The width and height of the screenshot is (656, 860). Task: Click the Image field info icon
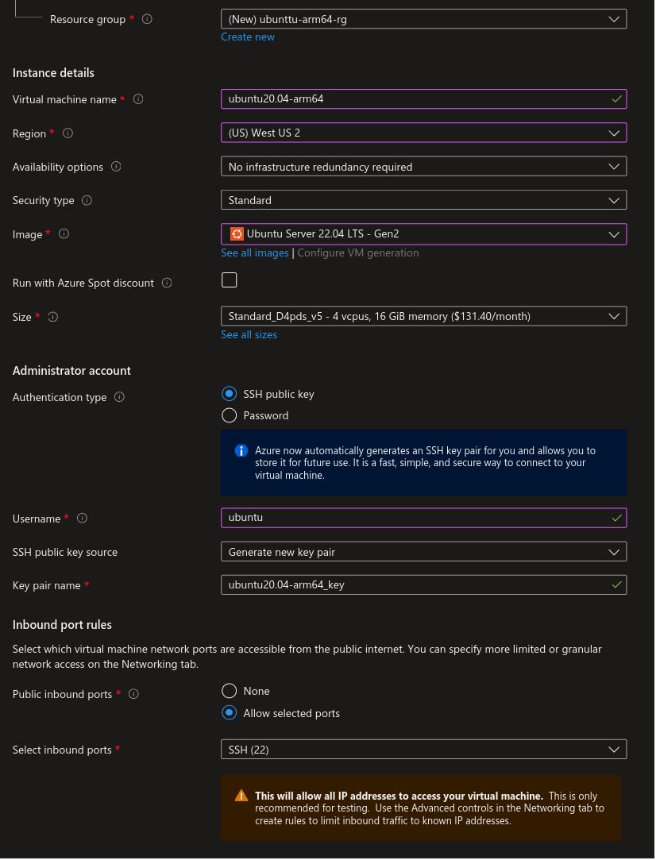(x=64, y=234)
